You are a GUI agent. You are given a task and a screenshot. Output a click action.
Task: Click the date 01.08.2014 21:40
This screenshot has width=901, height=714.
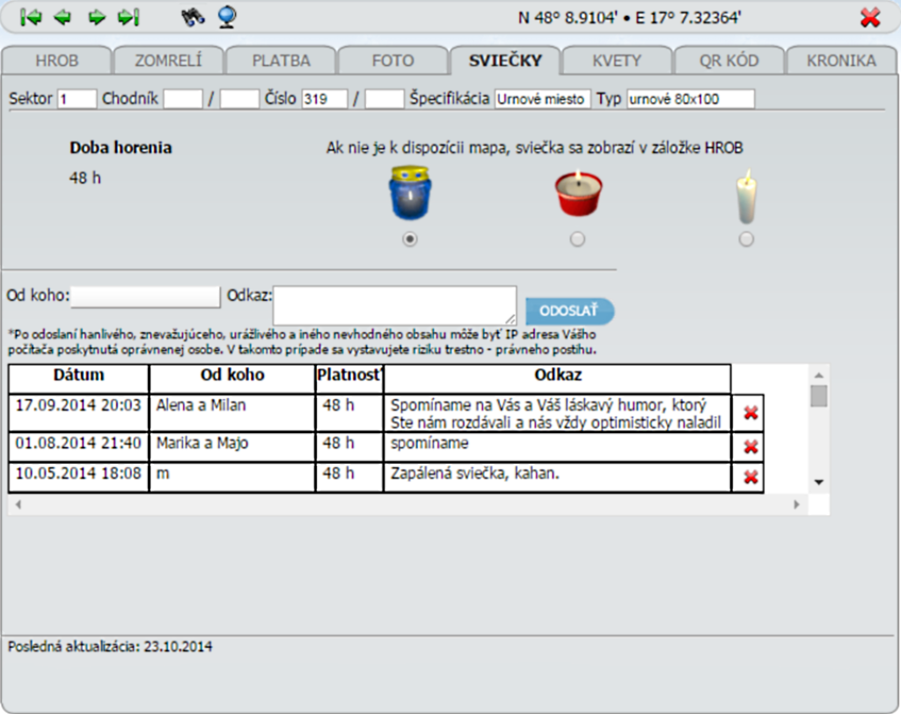(x=78, y=443)
